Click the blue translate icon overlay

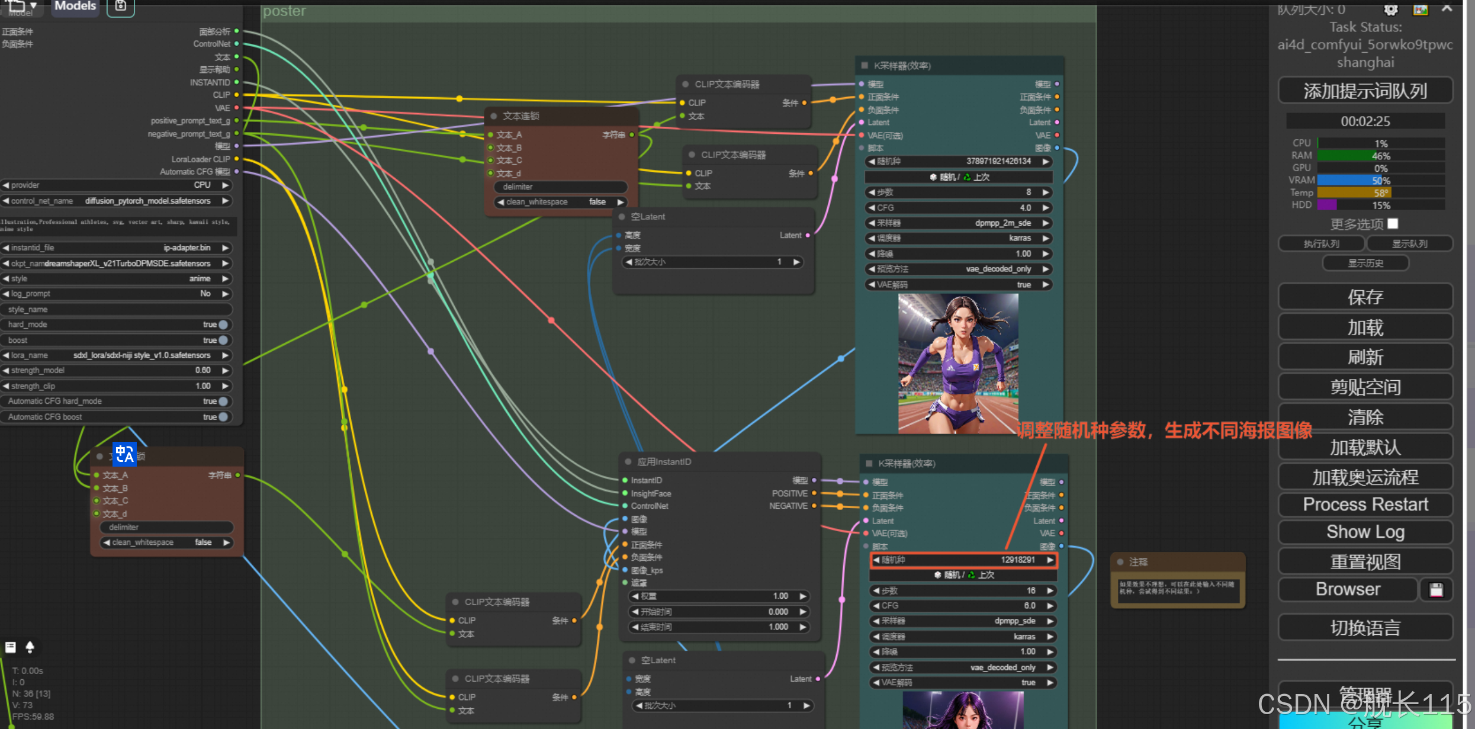[x=124, y=454]
